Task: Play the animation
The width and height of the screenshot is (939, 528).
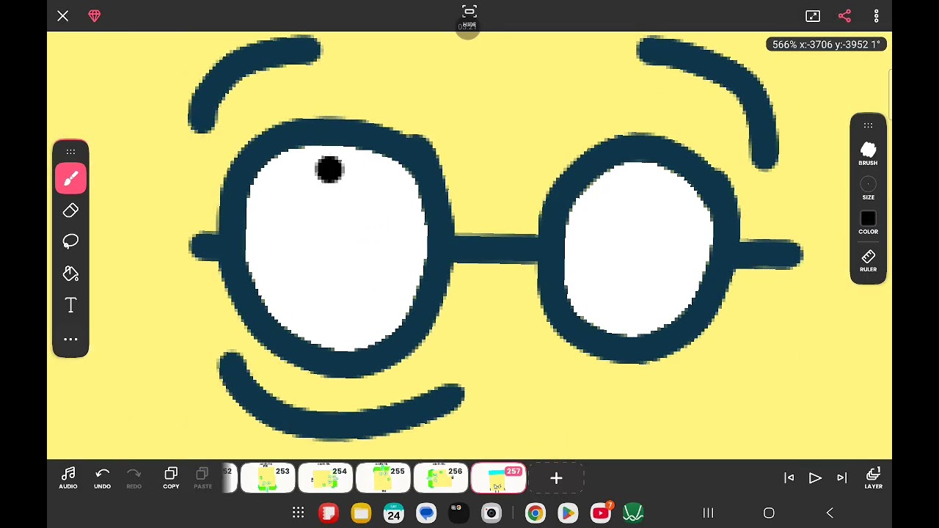Action: [x=815, y=478]
